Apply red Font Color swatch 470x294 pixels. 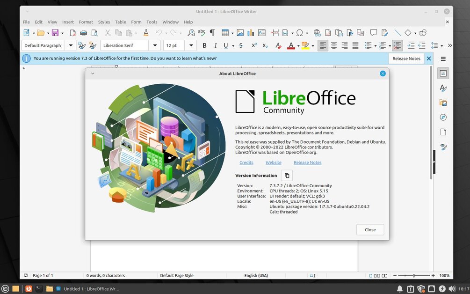(291, 45)
